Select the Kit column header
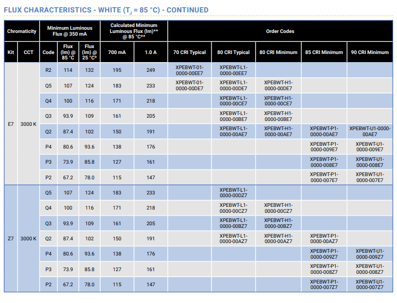 coord(11,52)
